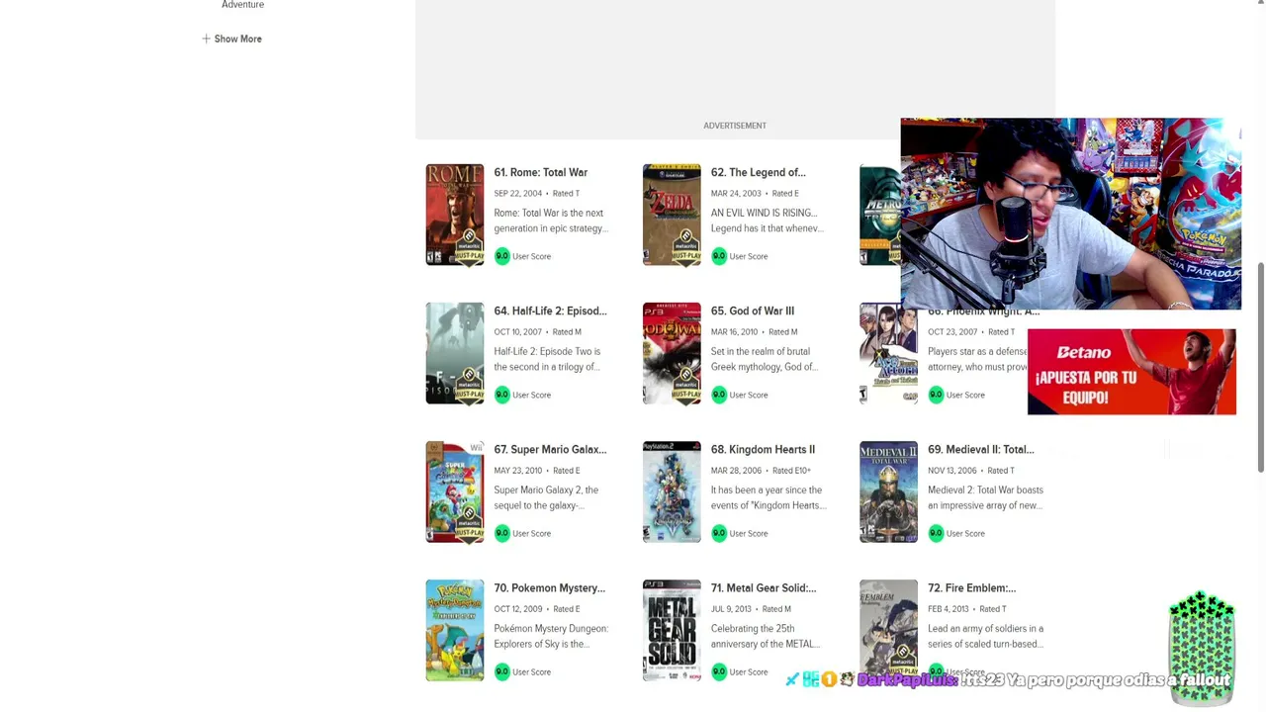The width and height of the screenshot is (1266, 712).
Task: Click the Fire Emblem cover art
Action: point(888,630)
